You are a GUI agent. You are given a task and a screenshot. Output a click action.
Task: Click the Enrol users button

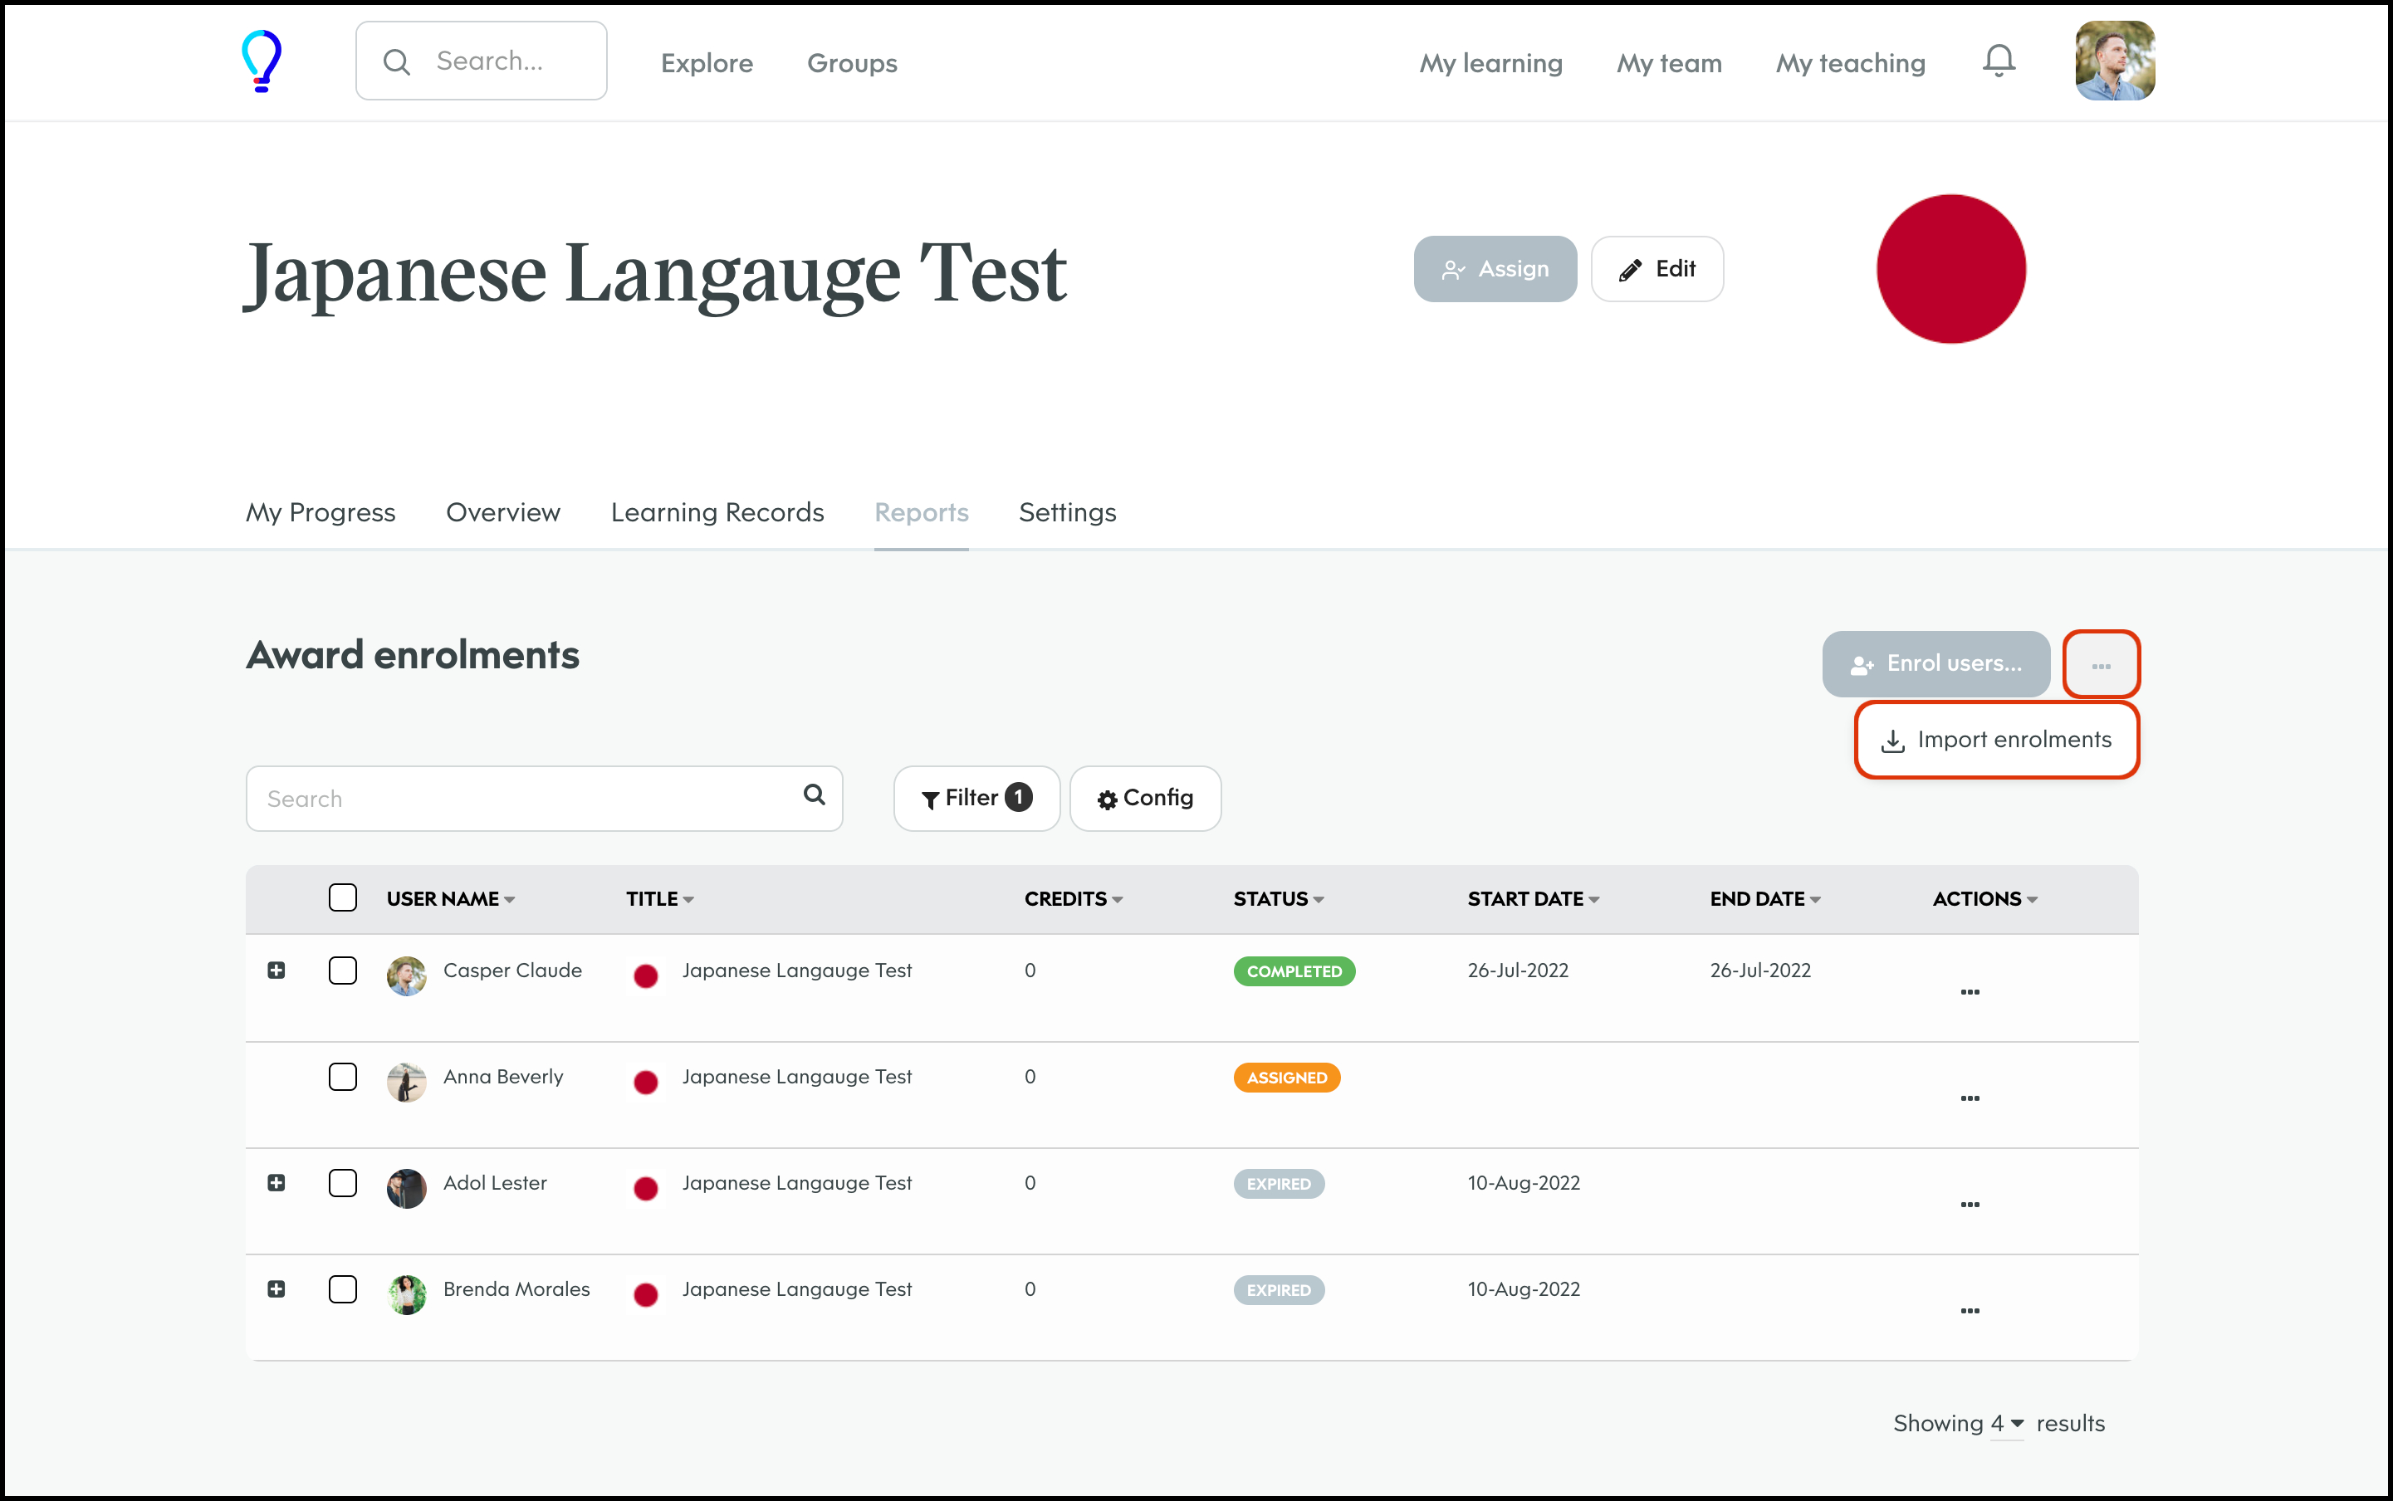click(x=1935, y=664)
